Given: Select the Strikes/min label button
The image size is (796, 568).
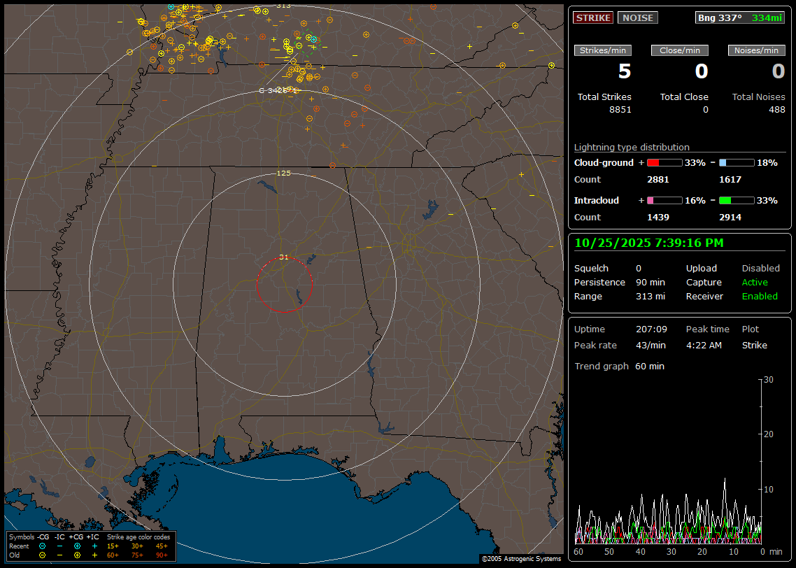Looking at the screenshot, I should pyautogui.click(x=602, y=50).
